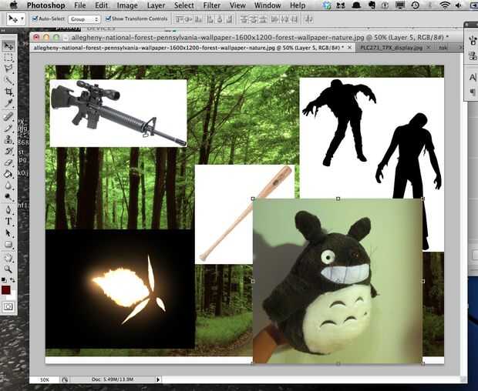Select the Clone Stamp tool
The width and height of the screenshot is (478, 391).
pos(8,139)
